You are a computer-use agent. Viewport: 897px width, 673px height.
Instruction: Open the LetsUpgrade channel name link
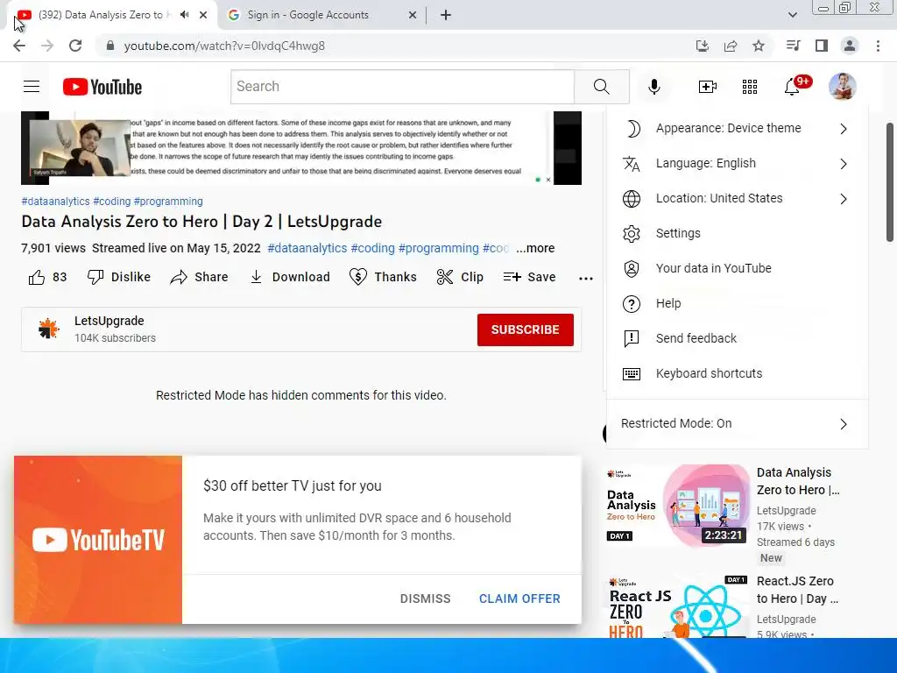pos(109,321)
